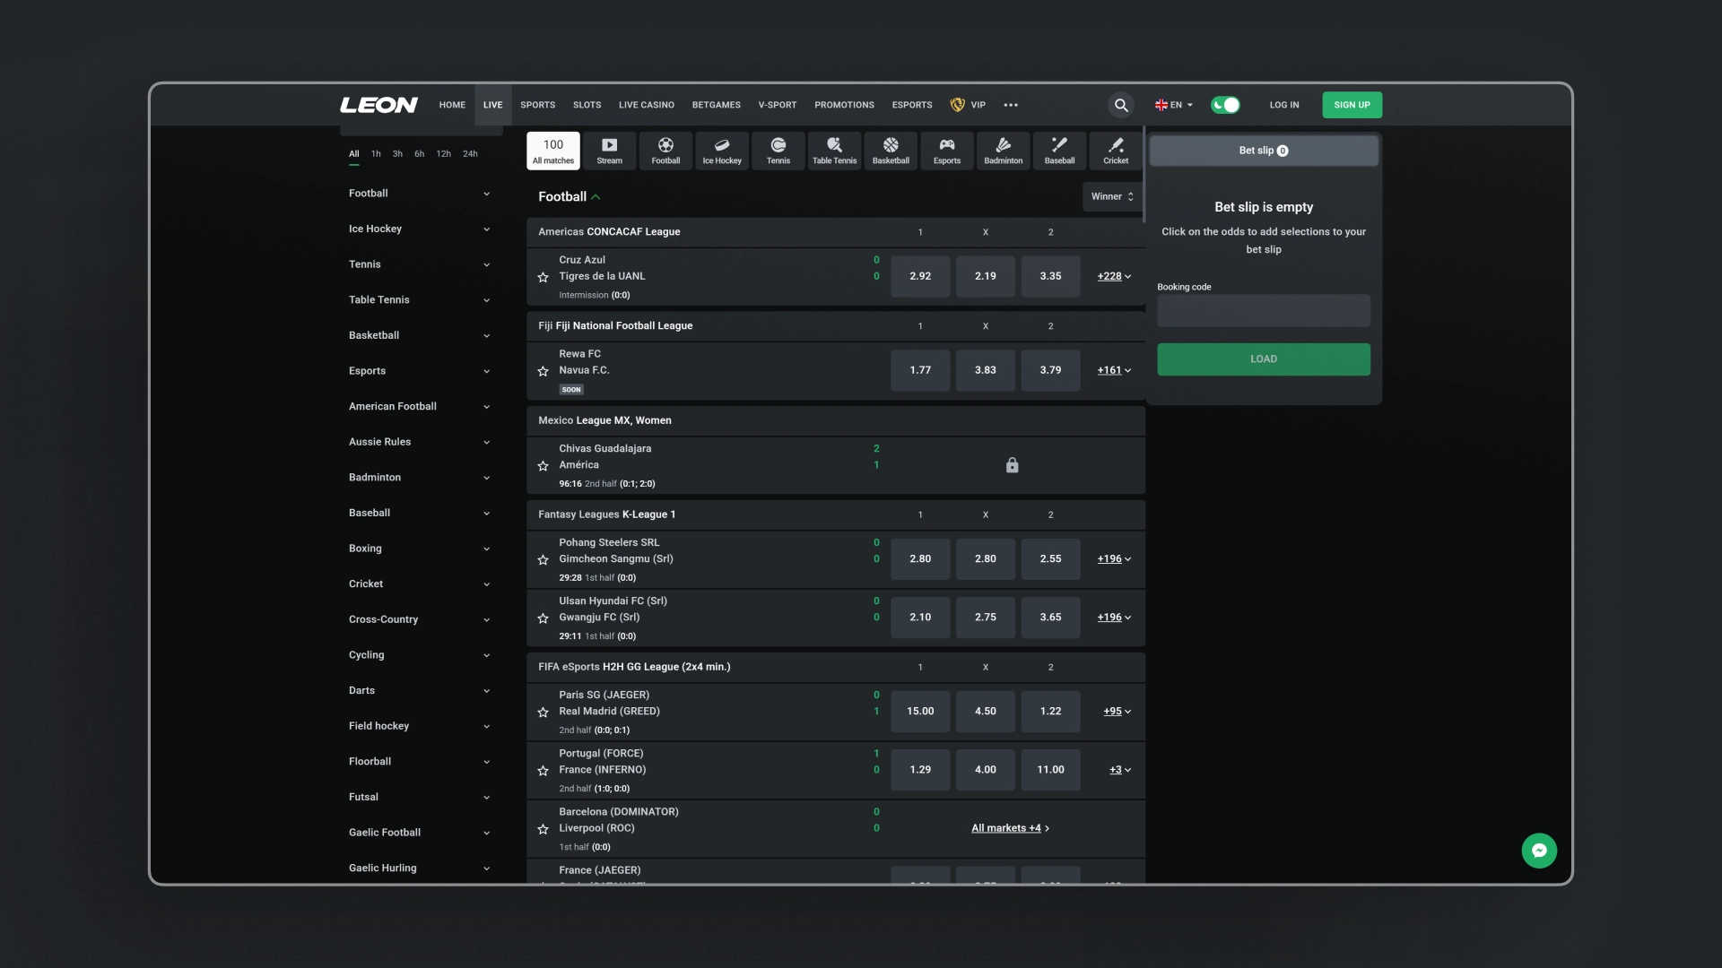Open the SPORTS nav item

click(537, 105)
